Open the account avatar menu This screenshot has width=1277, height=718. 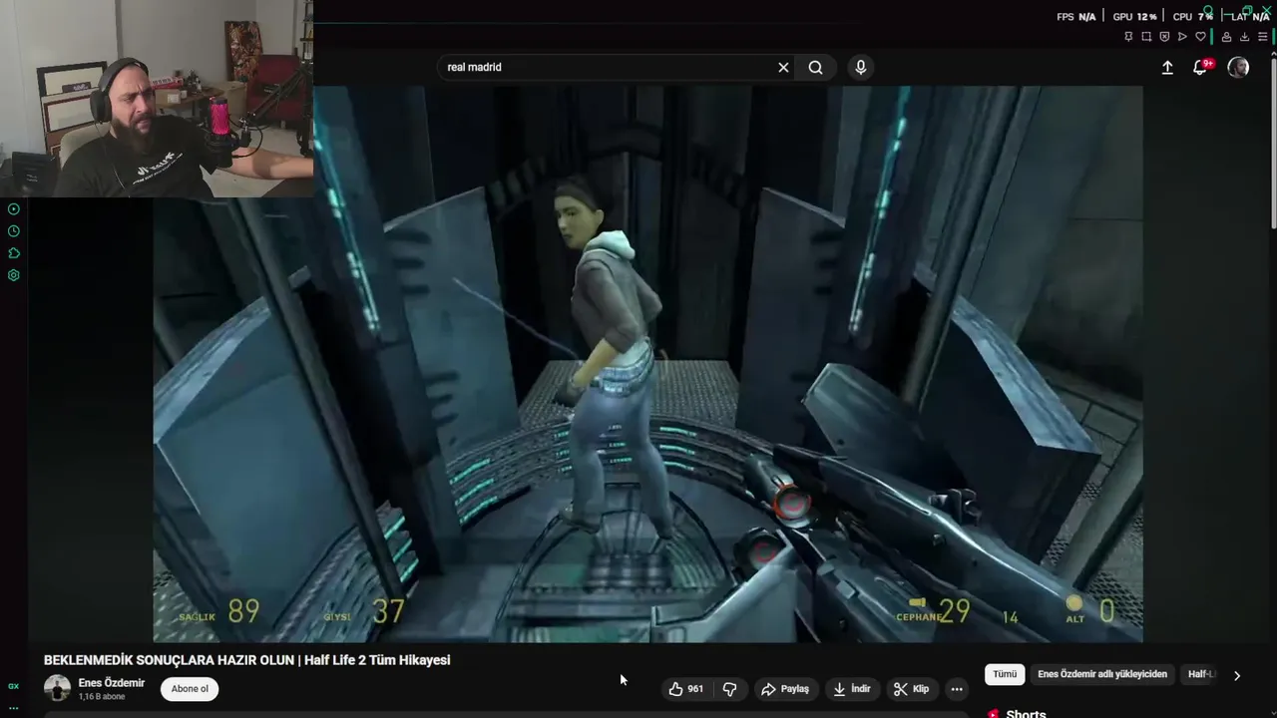click(x=1238, y=67)
